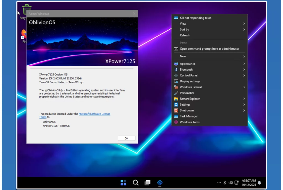
Task: Click the Task Manager icon in menu
Action: [176, 116]
